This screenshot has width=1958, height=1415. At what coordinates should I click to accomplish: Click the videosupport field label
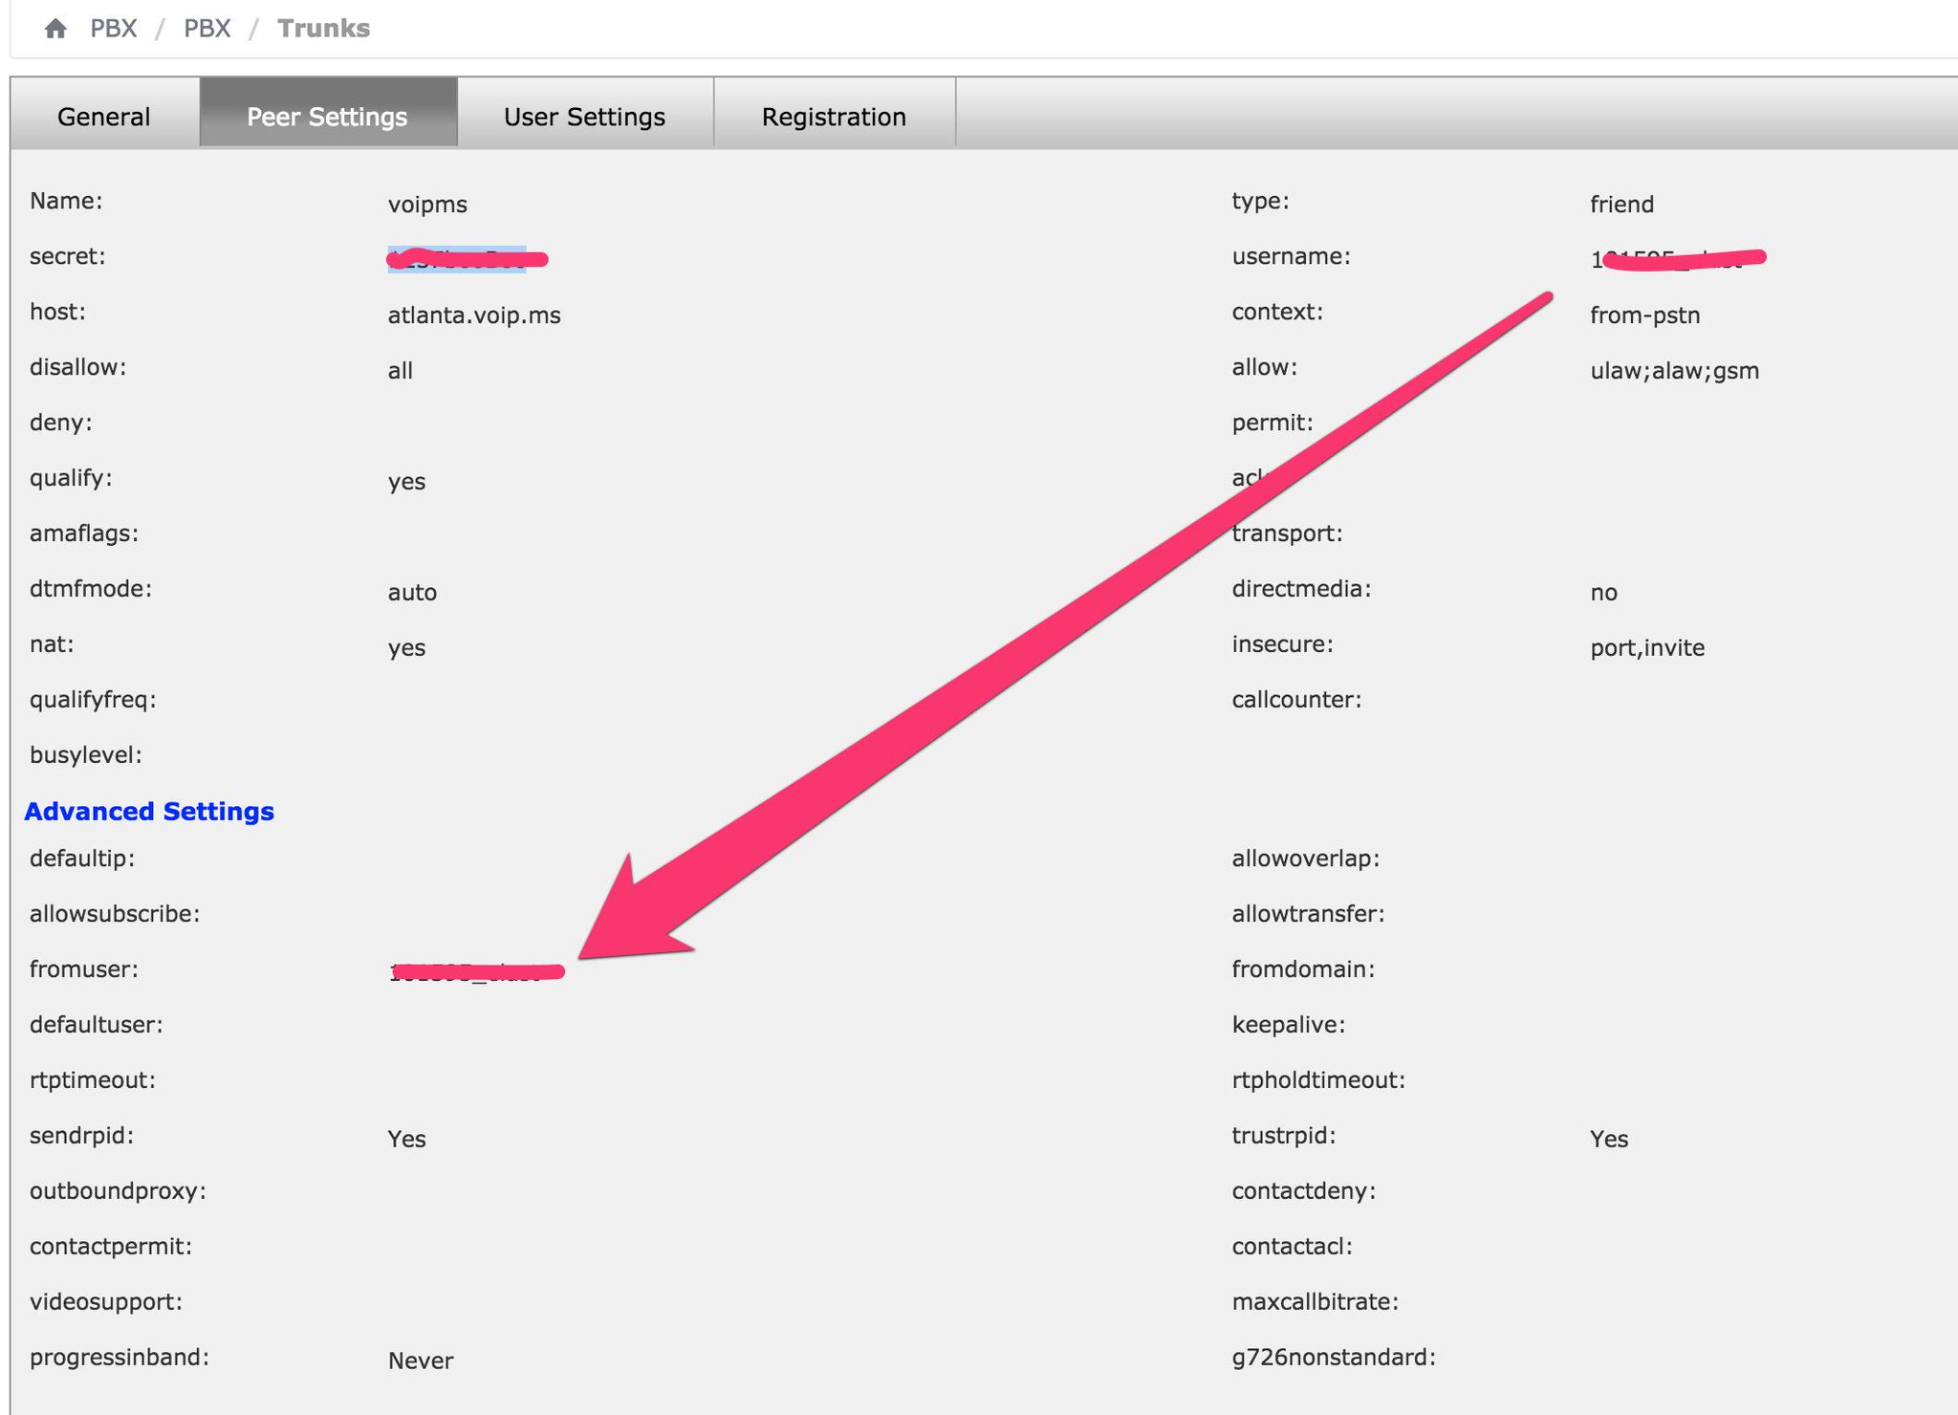[106, 1302]
